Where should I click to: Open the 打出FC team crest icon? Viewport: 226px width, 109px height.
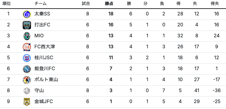tap(27, 25)
